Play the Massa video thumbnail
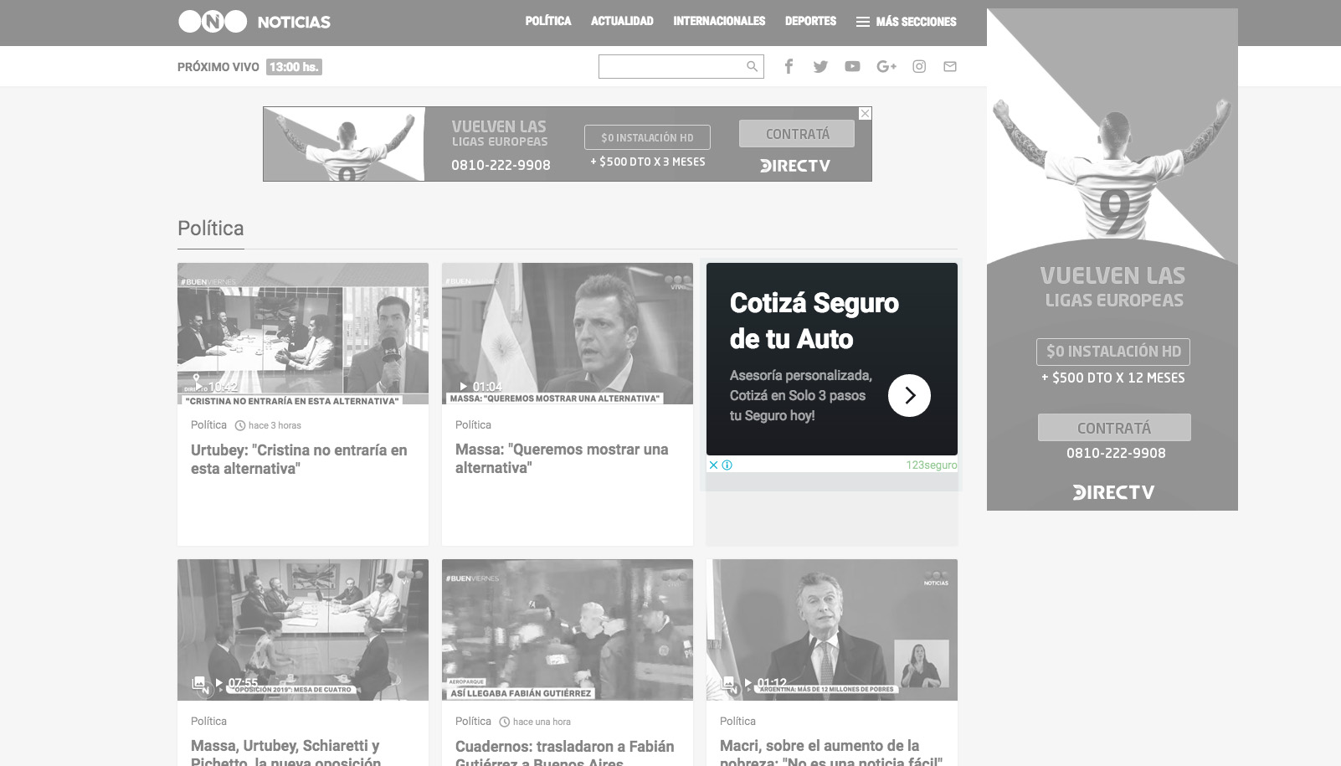Screen dimensions: 1341x766 568,333
